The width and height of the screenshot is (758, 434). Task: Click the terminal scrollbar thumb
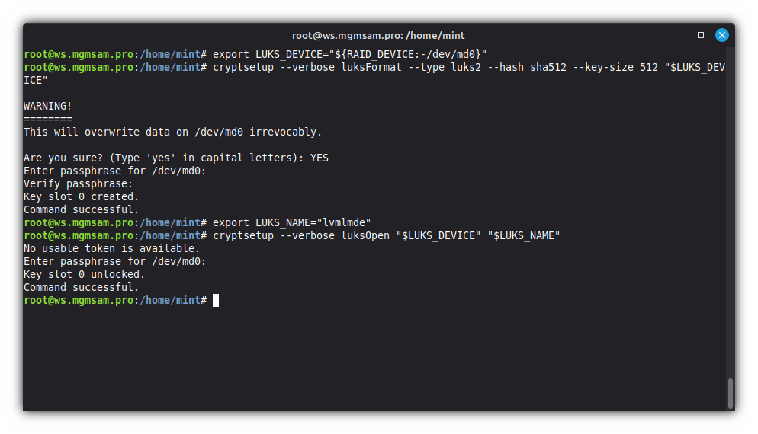pos(730,393)
